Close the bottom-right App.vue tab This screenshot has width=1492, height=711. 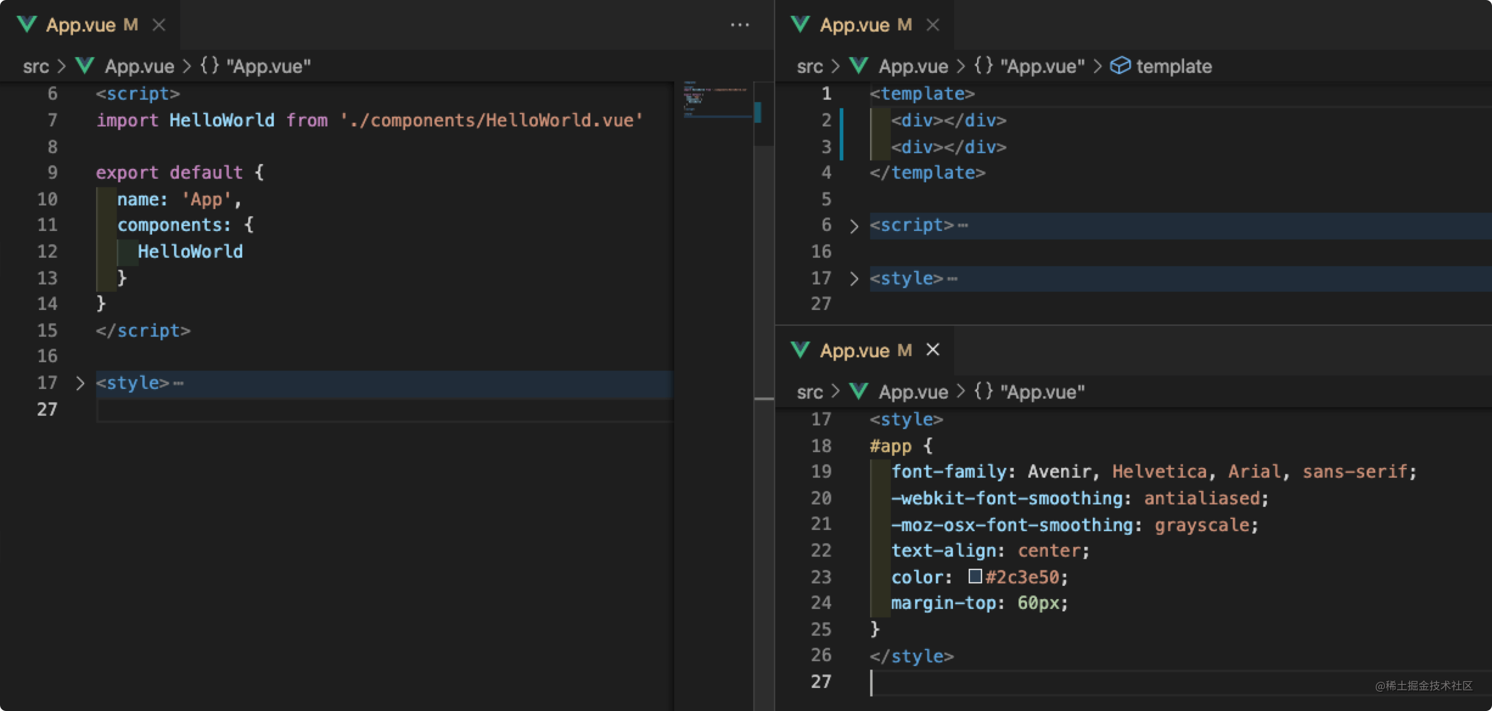tap(932, 350)
